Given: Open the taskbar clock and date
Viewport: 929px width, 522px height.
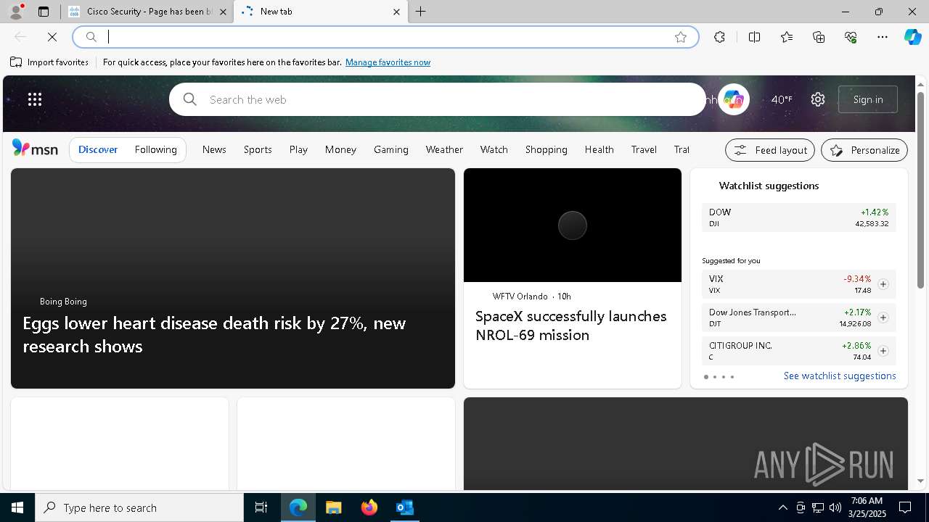Looking at the screenshot, I should point(867,507).
